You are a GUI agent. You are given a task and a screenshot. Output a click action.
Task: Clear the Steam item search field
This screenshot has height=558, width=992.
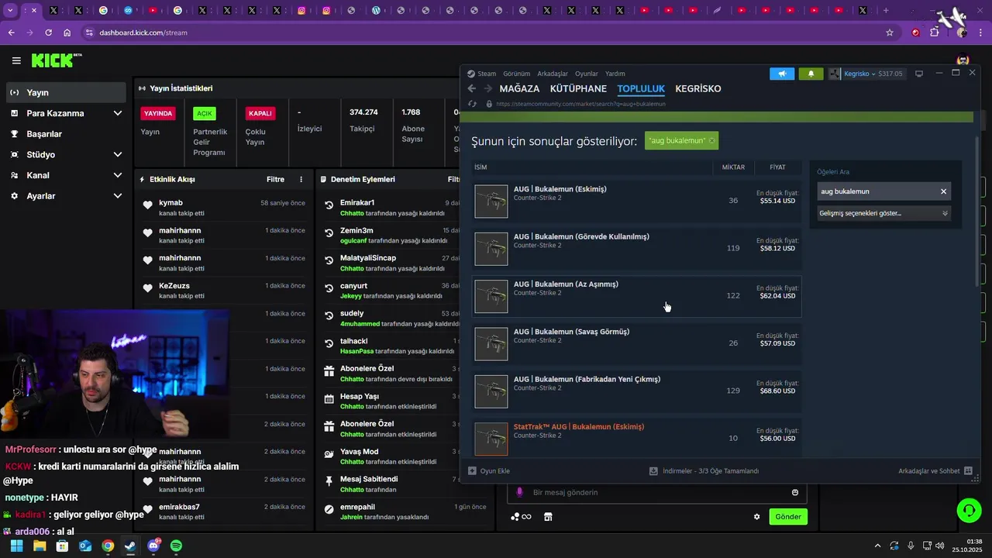click(x=943, y=191)
